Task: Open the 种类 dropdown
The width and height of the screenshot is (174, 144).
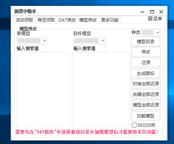Action: click(x=151, y=33)
